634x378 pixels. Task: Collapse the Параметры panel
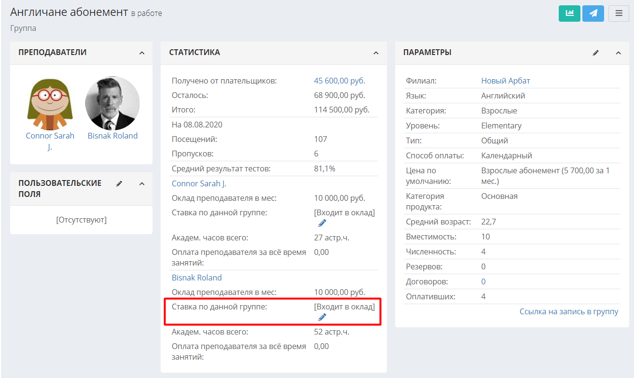619,53
